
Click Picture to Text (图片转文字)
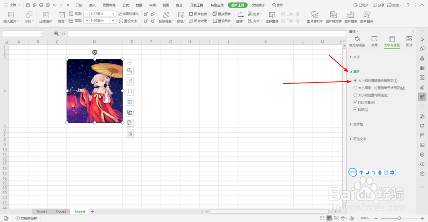(333, 17)
